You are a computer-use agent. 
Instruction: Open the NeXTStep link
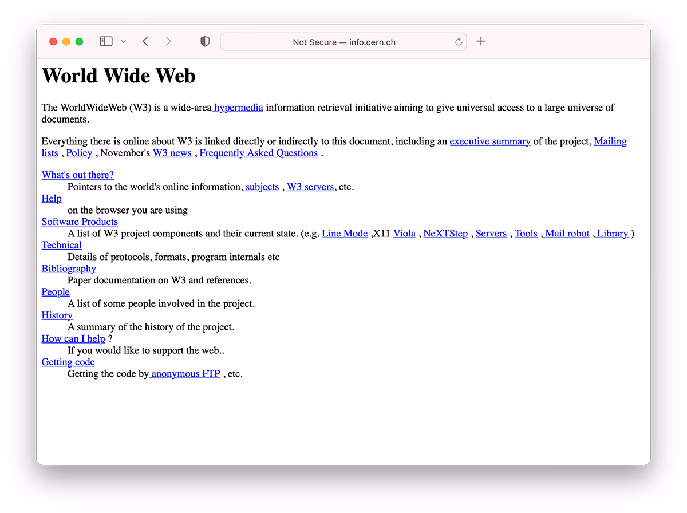445,234
